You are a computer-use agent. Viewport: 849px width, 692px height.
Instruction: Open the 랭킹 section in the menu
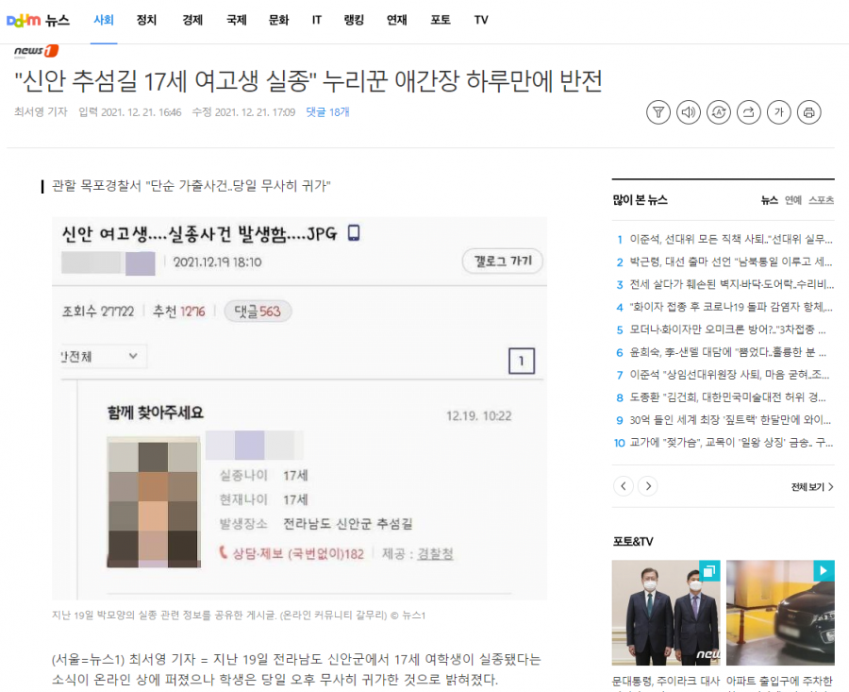coord(354,20)
